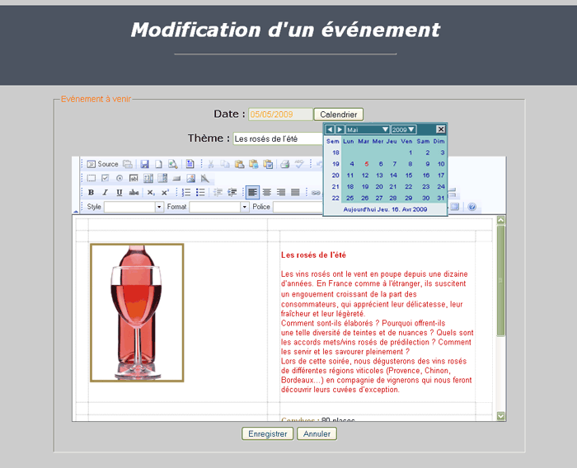Toggle Underline formatting
577x468 pixels.
point(120,193)
